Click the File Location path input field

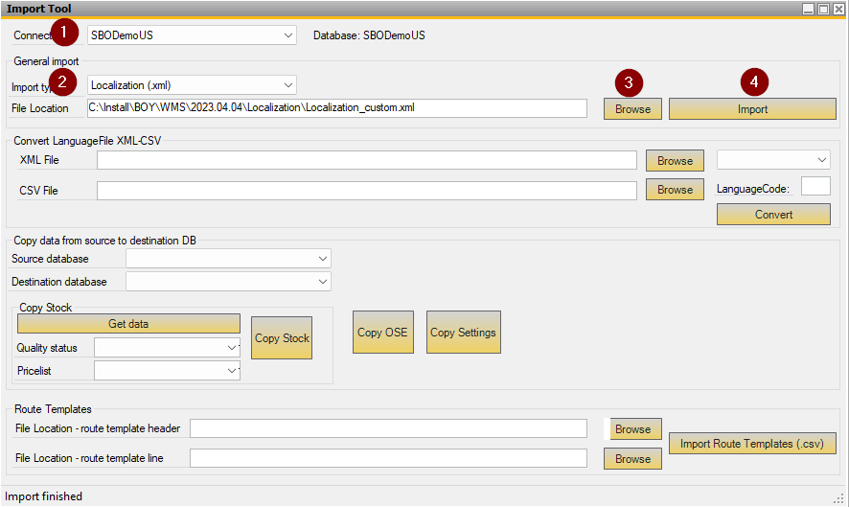(x=336, y=107)
